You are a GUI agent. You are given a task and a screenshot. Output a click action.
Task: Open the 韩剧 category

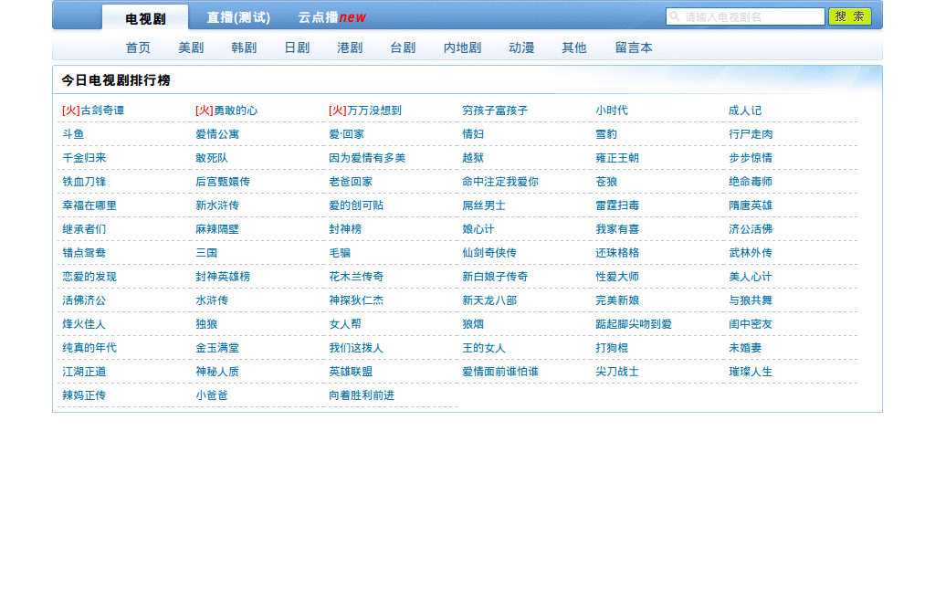click(244, 47)
